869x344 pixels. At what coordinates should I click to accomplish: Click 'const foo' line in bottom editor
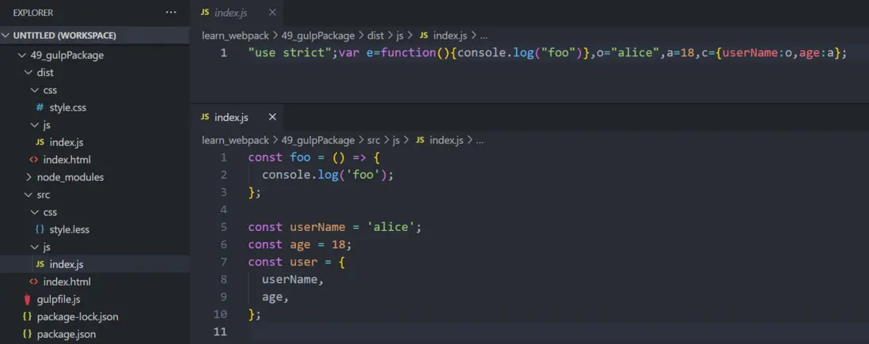(313, 157)
